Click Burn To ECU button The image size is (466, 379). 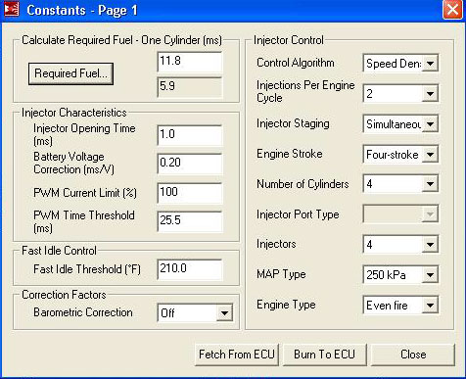pyautogui.click(x=325, y=355)
